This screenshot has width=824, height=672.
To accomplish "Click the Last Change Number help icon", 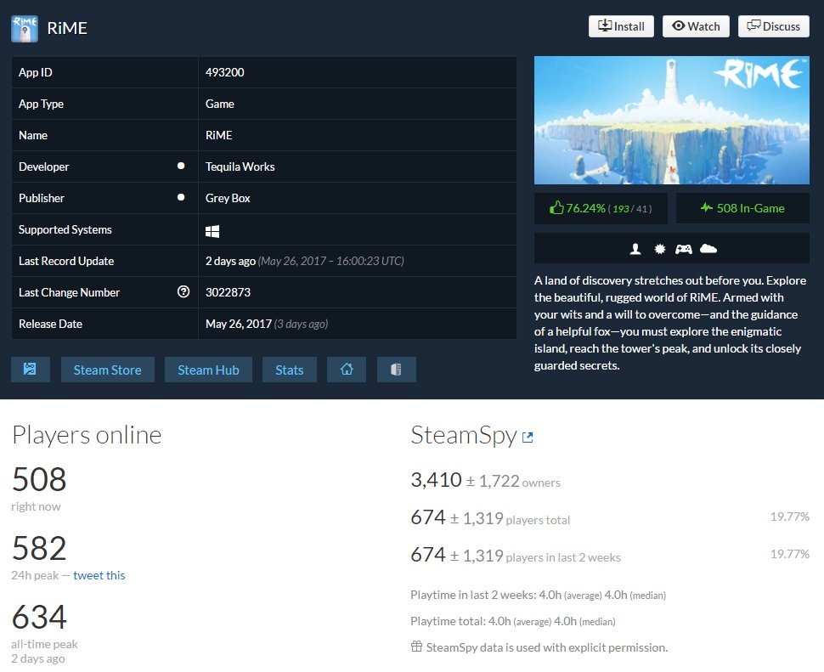I will [183, 291].
